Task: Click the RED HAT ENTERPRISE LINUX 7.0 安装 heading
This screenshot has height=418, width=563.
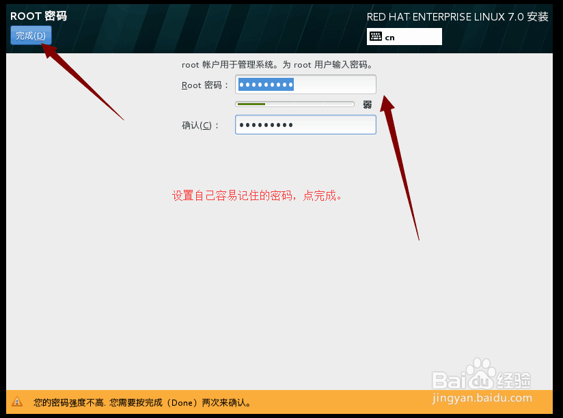Action: click(x=458, y=17)
